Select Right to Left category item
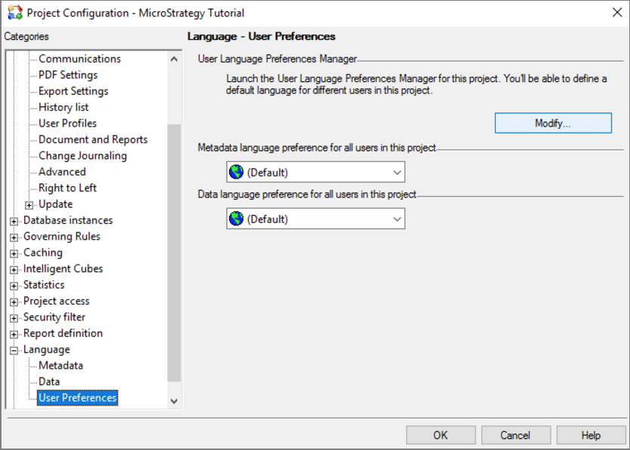630x450 pixels. [67, 188]
